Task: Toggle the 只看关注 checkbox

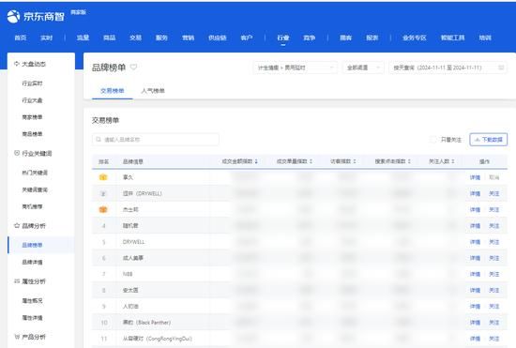Action: [433, 140]
